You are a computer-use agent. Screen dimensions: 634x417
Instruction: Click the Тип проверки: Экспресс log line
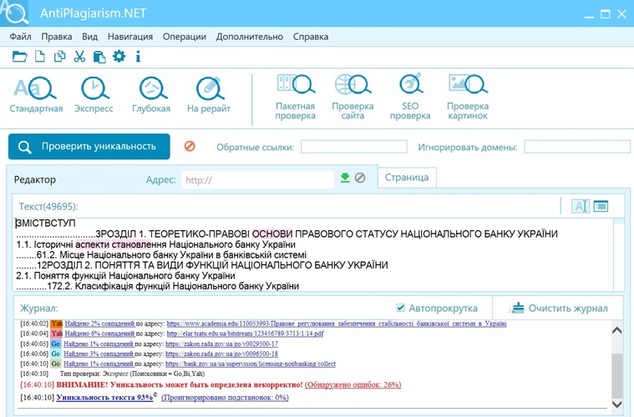click(132, 374)
